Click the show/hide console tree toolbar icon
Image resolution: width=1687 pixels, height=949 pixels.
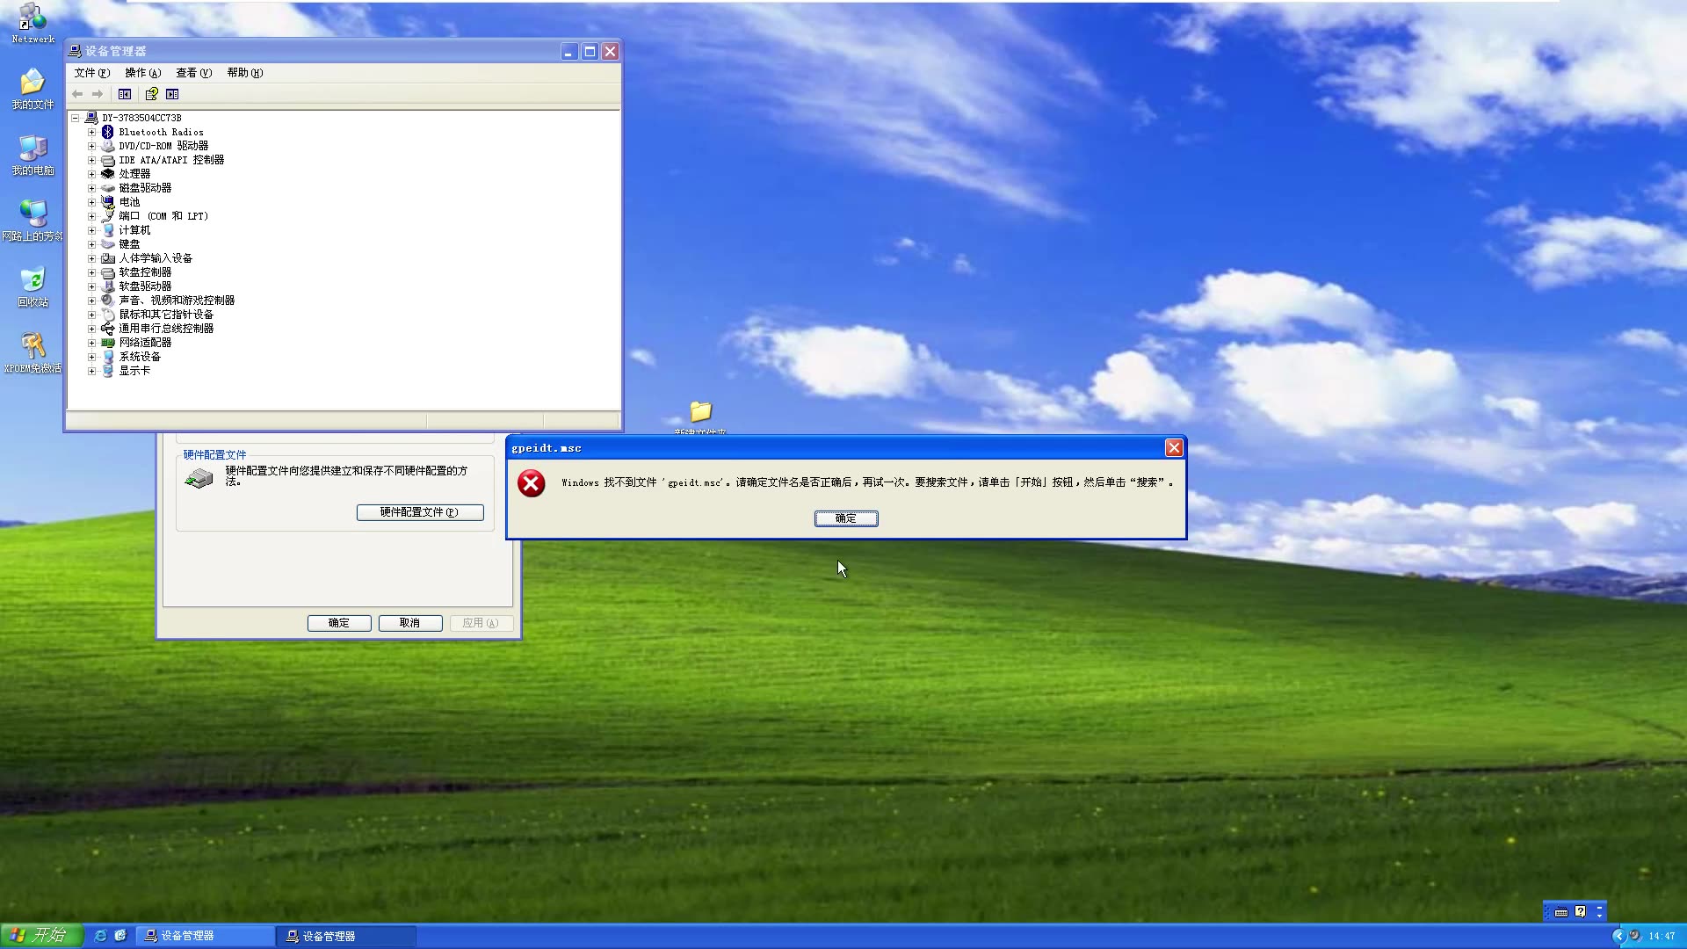tap(125, 94)
